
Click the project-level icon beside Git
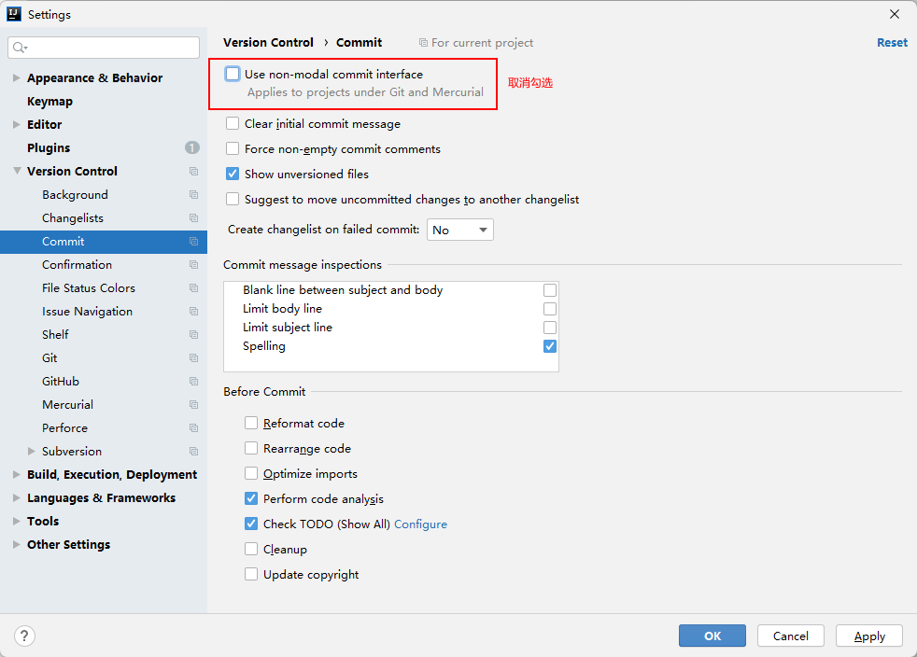tap(193, 358)
